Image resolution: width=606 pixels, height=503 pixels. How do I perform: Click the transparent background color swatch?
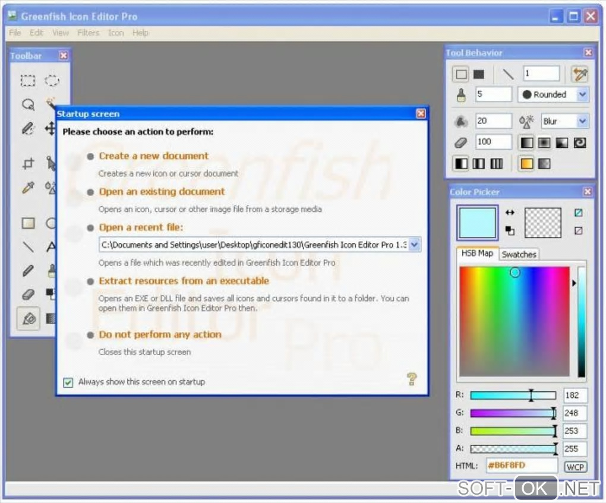click(x=542, y=223)
